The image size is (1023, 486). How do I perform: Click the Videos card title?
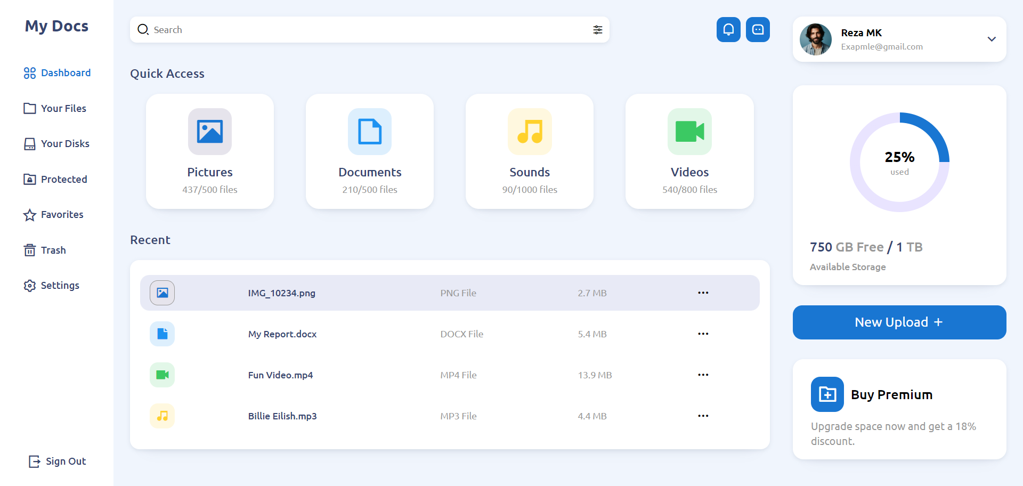[689, 172]
